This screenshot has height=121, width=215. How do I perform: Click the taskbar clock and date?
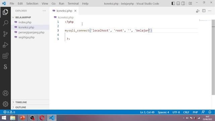pyautogui.click(x=207, y=118)
